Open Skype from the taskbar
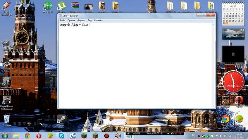Image resolution: width=248 pixels, height=139 pixels. pos(61,136)
